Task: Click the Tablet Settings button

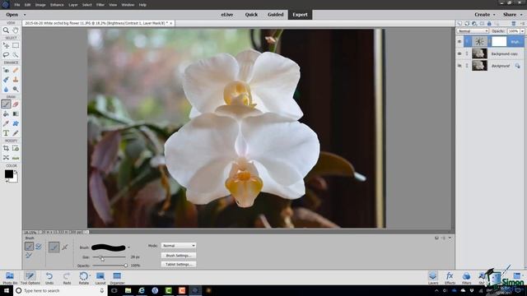Action: (x=179, y=265)
